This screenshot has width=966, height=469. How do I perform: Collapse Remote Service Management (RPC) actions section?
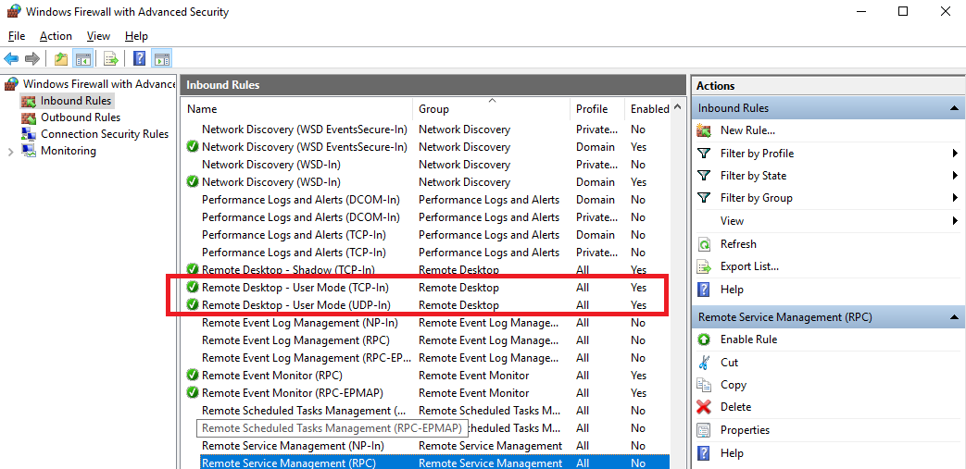954,317
